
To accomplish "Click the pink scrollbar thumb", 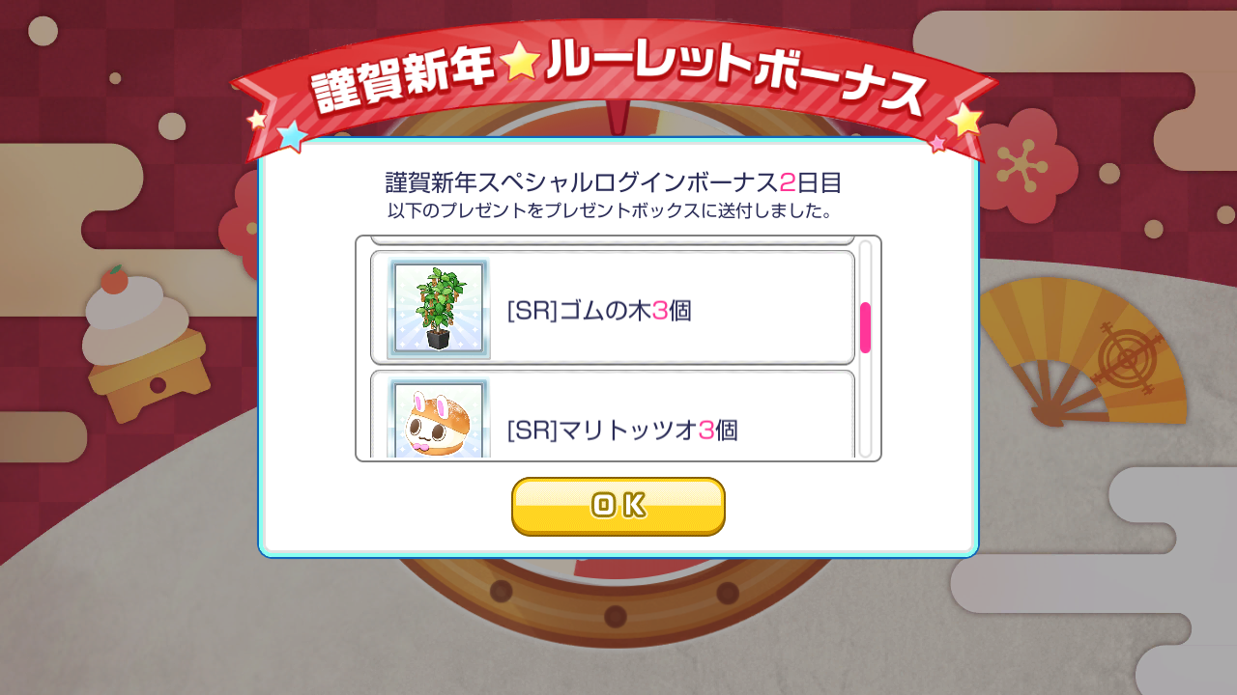I will click(865, 327).
